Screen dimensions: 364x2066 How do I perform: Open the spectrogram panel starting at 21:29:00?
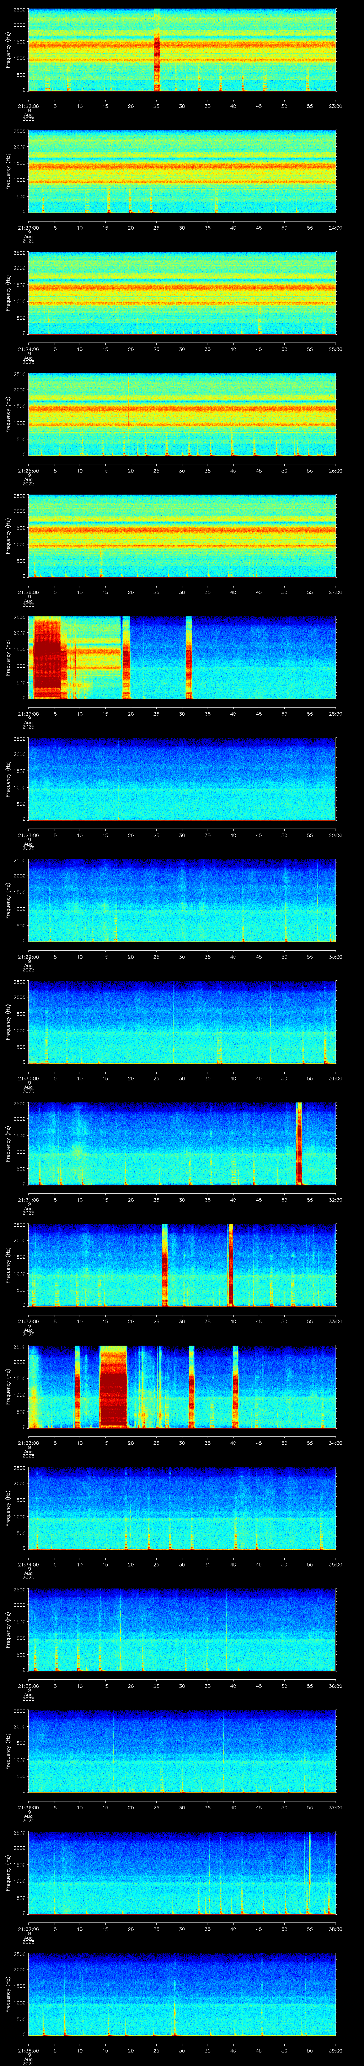tap(182, 901)
